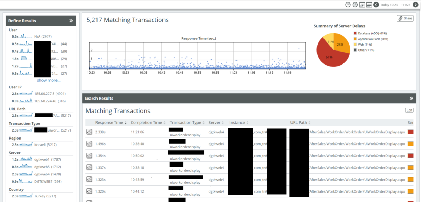This screenshot has width=421, height=202.
Task: Click transaction icon for 1.320s row
Action: (89, 191)
